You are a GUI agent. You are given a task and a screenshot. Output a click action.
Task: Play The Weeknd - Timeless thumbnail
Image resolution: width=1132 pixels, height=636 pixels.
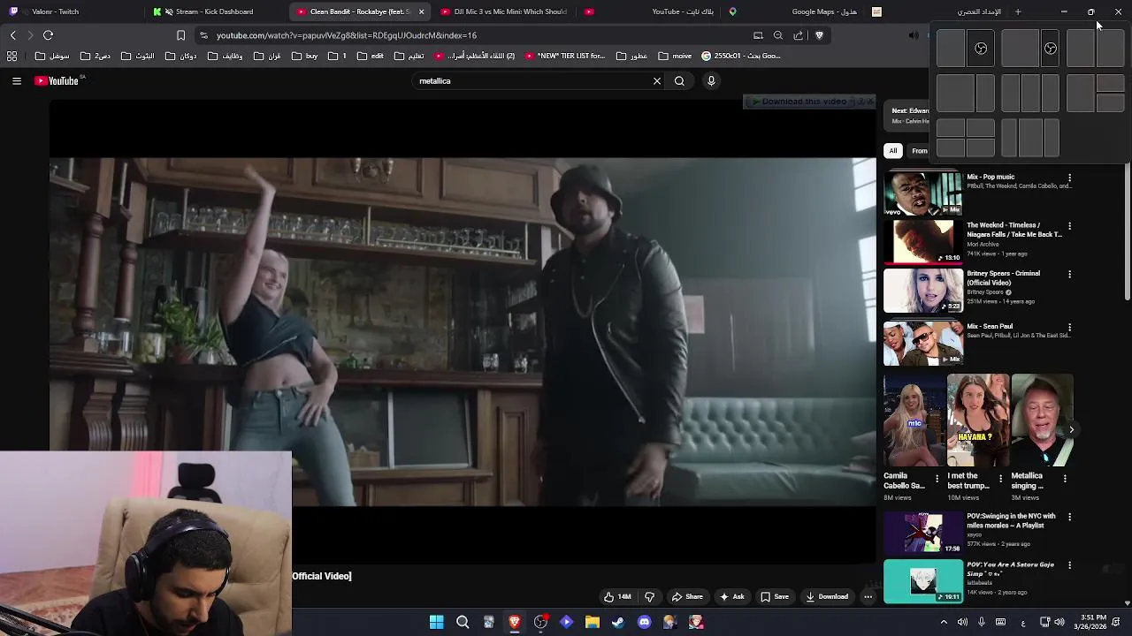923,242
